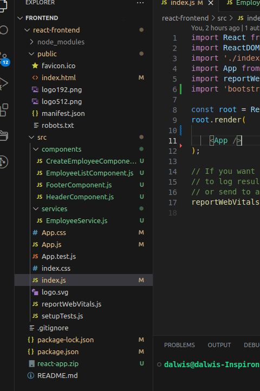Collapse the components folder
This screenshot has width=260, height=391.
[x=36, y=149]
